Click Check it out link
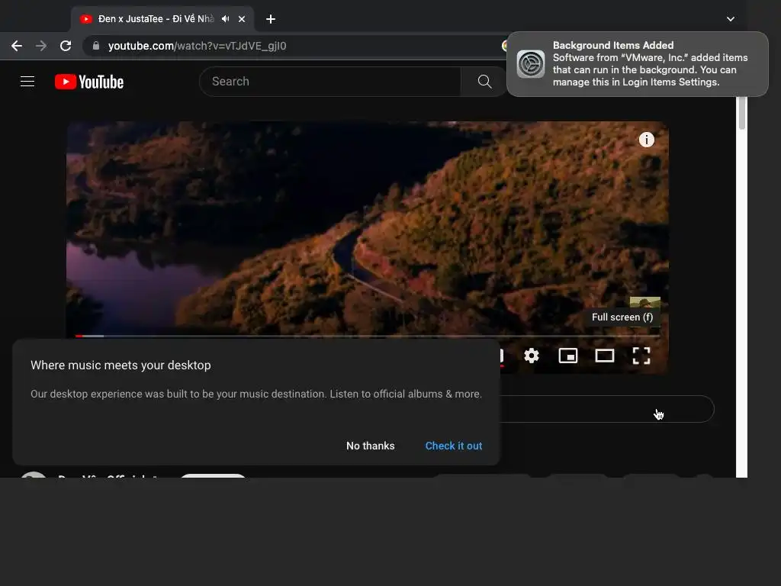Image resolution: width=781 pixels, height=586 pixels. [453, 446]
